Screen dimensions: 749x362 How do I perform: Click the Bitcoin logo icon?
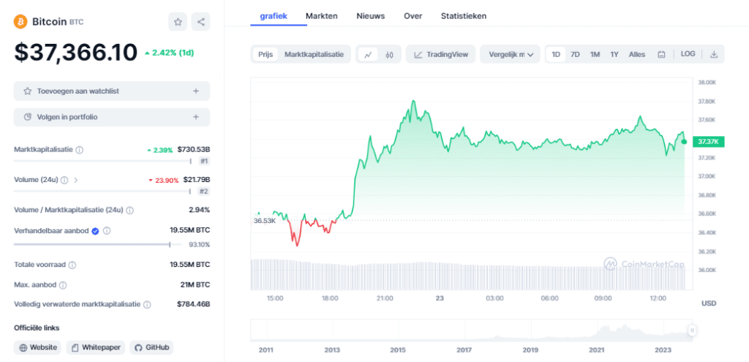(x=20, y=21)
